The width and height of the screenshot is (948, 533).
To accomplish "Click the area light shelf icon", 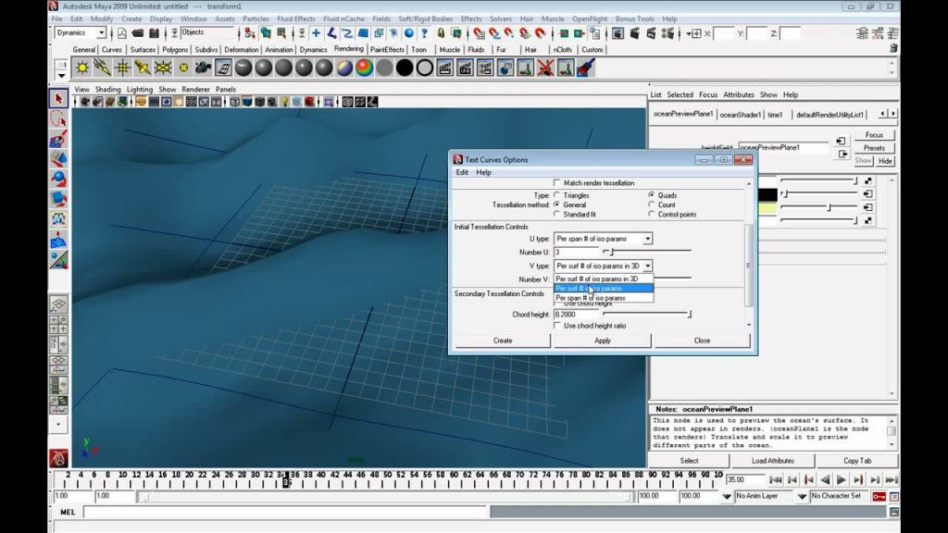I will point(163,68).
